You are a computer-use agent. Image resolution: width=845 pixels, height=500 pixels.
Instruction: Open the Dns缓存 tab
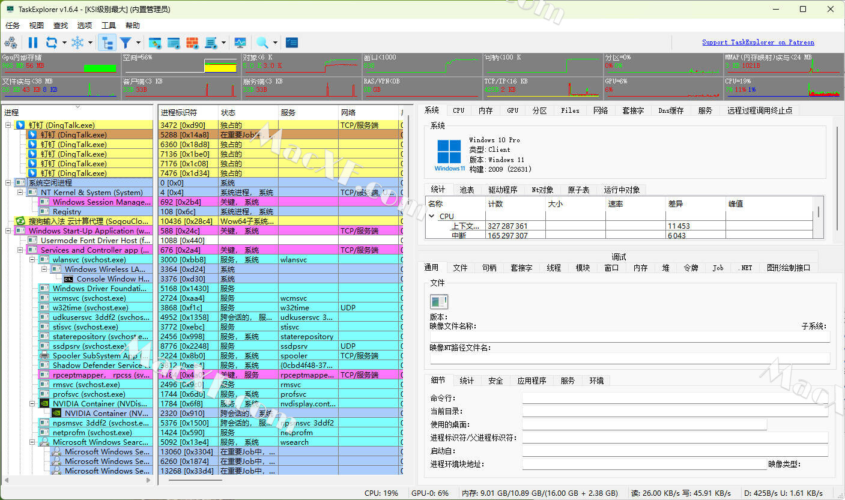[671, 110]
